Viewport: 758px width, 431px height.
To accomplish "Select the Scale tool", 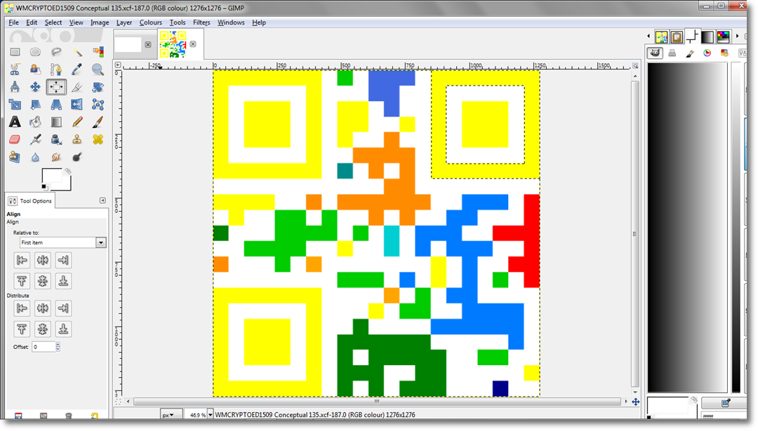I will pyautogui.click(x=15, y=104).
